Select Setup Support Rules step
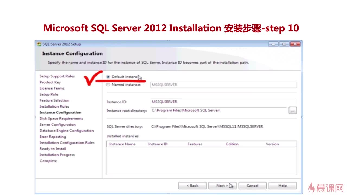This screenshot has height=195, width=347. click(x=57, y=76)
